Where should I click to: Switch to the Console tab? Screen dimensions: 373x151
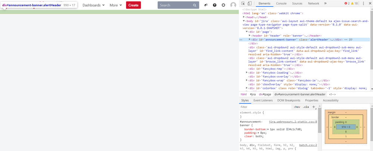(281, 3)
